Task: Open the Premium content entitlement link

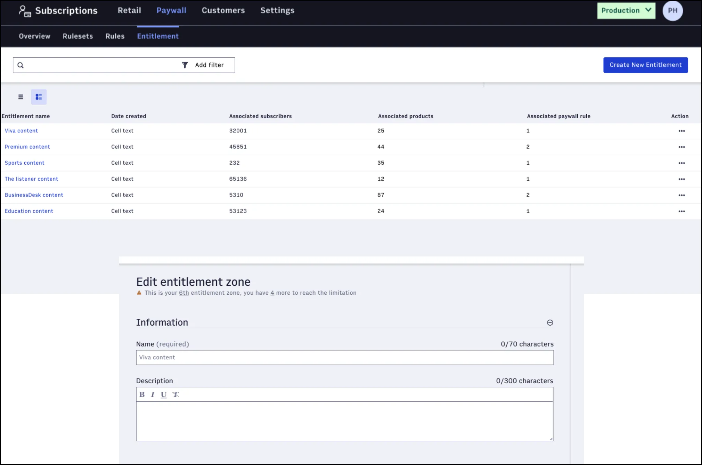Action: coord(27,147)
